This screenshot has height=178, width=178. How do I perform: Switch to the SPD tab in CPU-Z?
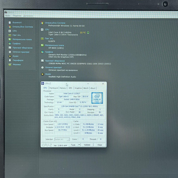(70, 88)
